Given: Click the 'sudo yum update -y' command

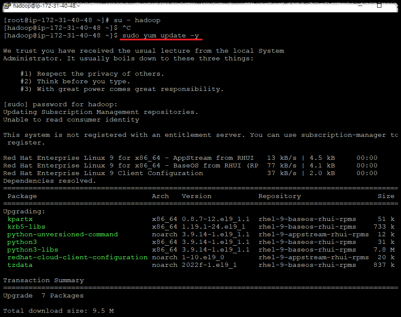Looking at the screenshot, I should click(x=160, y=35).
